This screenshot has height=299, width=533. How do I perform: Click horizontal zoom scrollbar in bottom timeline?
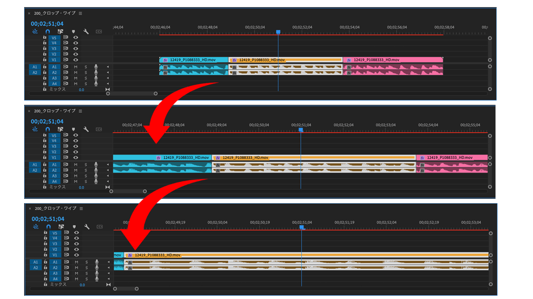[126, 289]
